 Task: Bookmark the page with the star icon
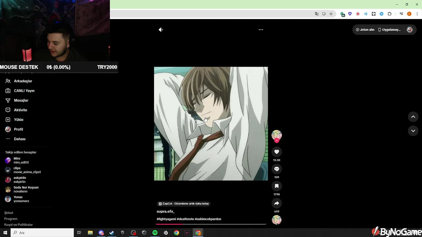(331, 14)
